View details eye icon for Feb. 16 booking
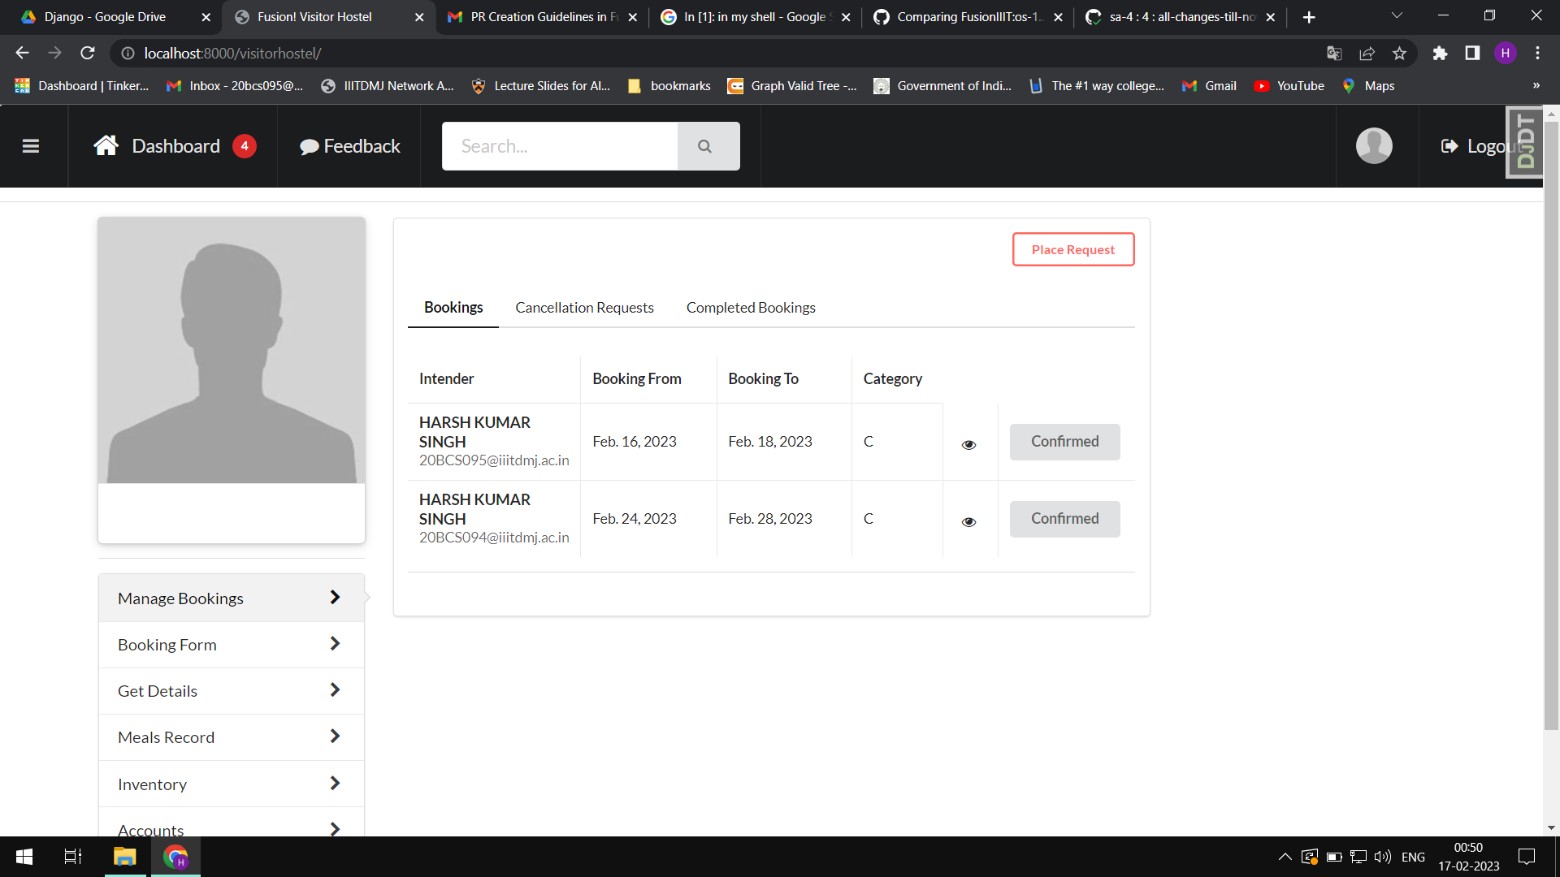Image resolution: width=1560 pixels, height=877 pixels. point(968,444)
